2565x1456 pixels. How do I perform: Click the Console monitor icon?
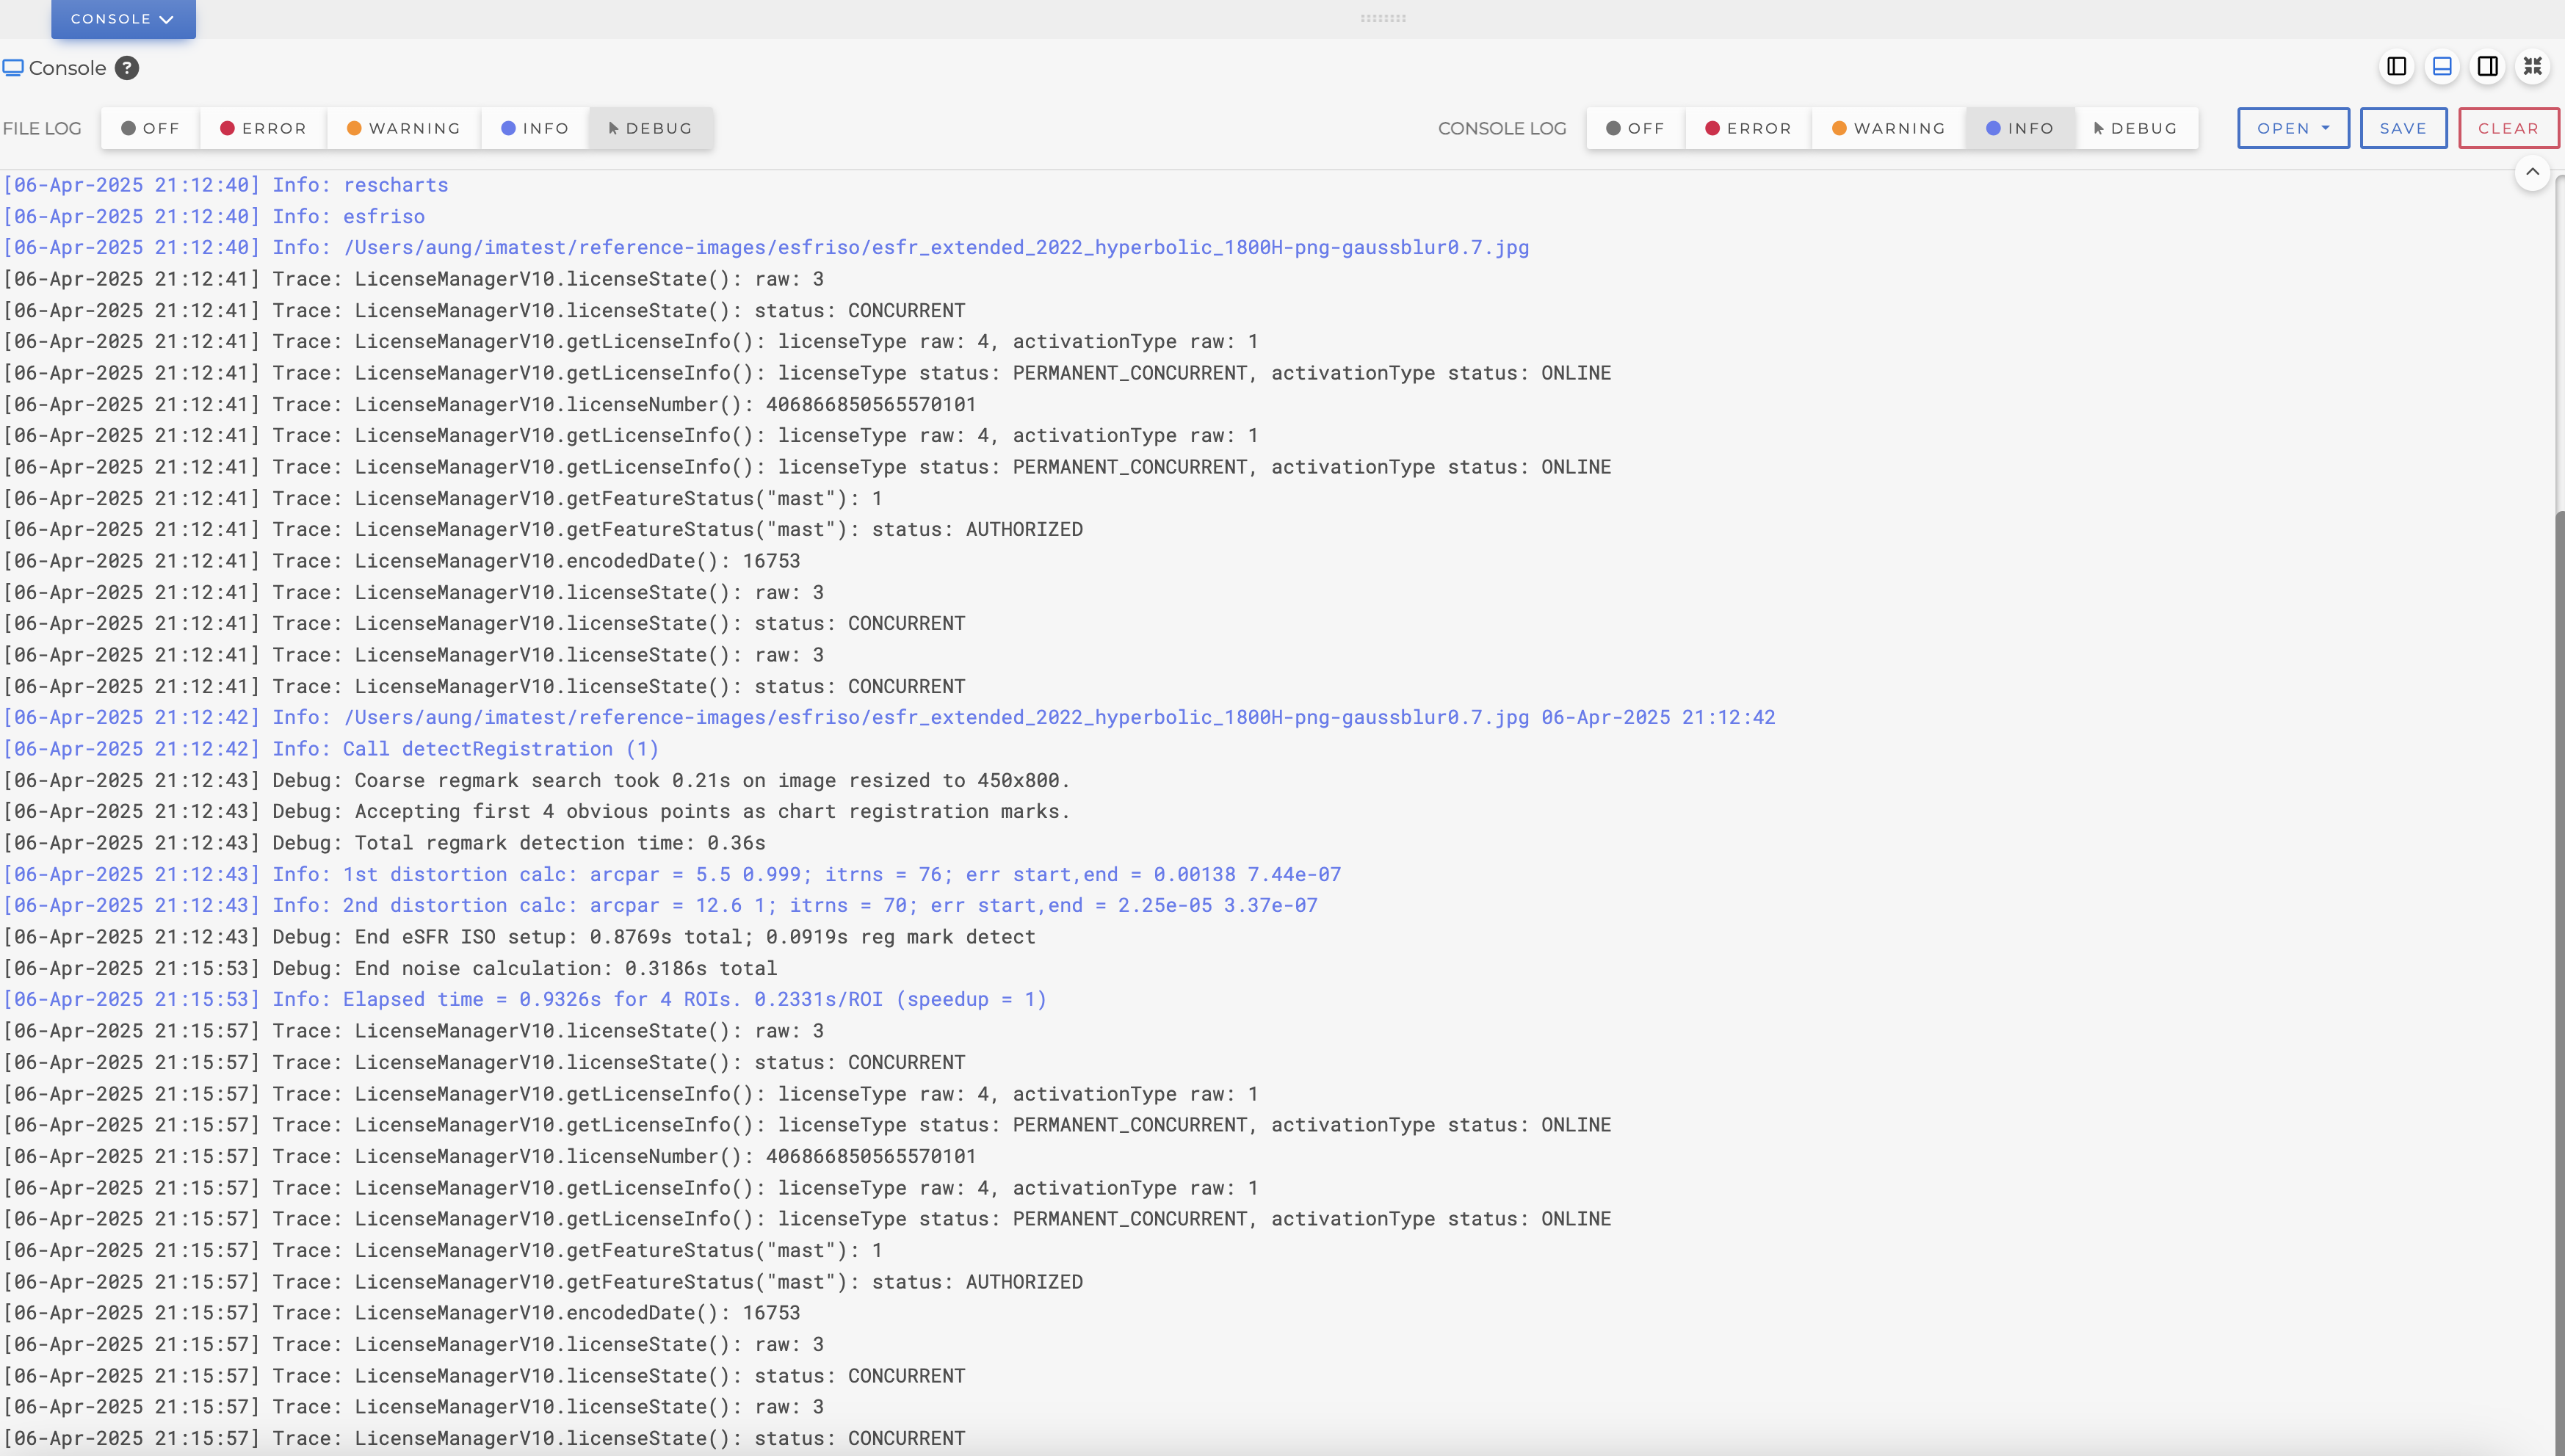point(13,68)
